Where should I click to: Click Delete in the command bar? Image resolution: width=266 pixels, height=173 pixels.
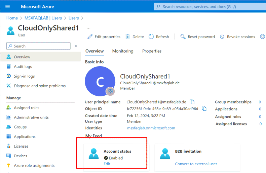pos(138,37)
